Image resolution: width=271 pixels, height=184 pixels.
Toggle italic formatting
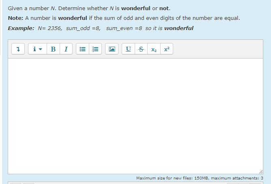[66, 49]
